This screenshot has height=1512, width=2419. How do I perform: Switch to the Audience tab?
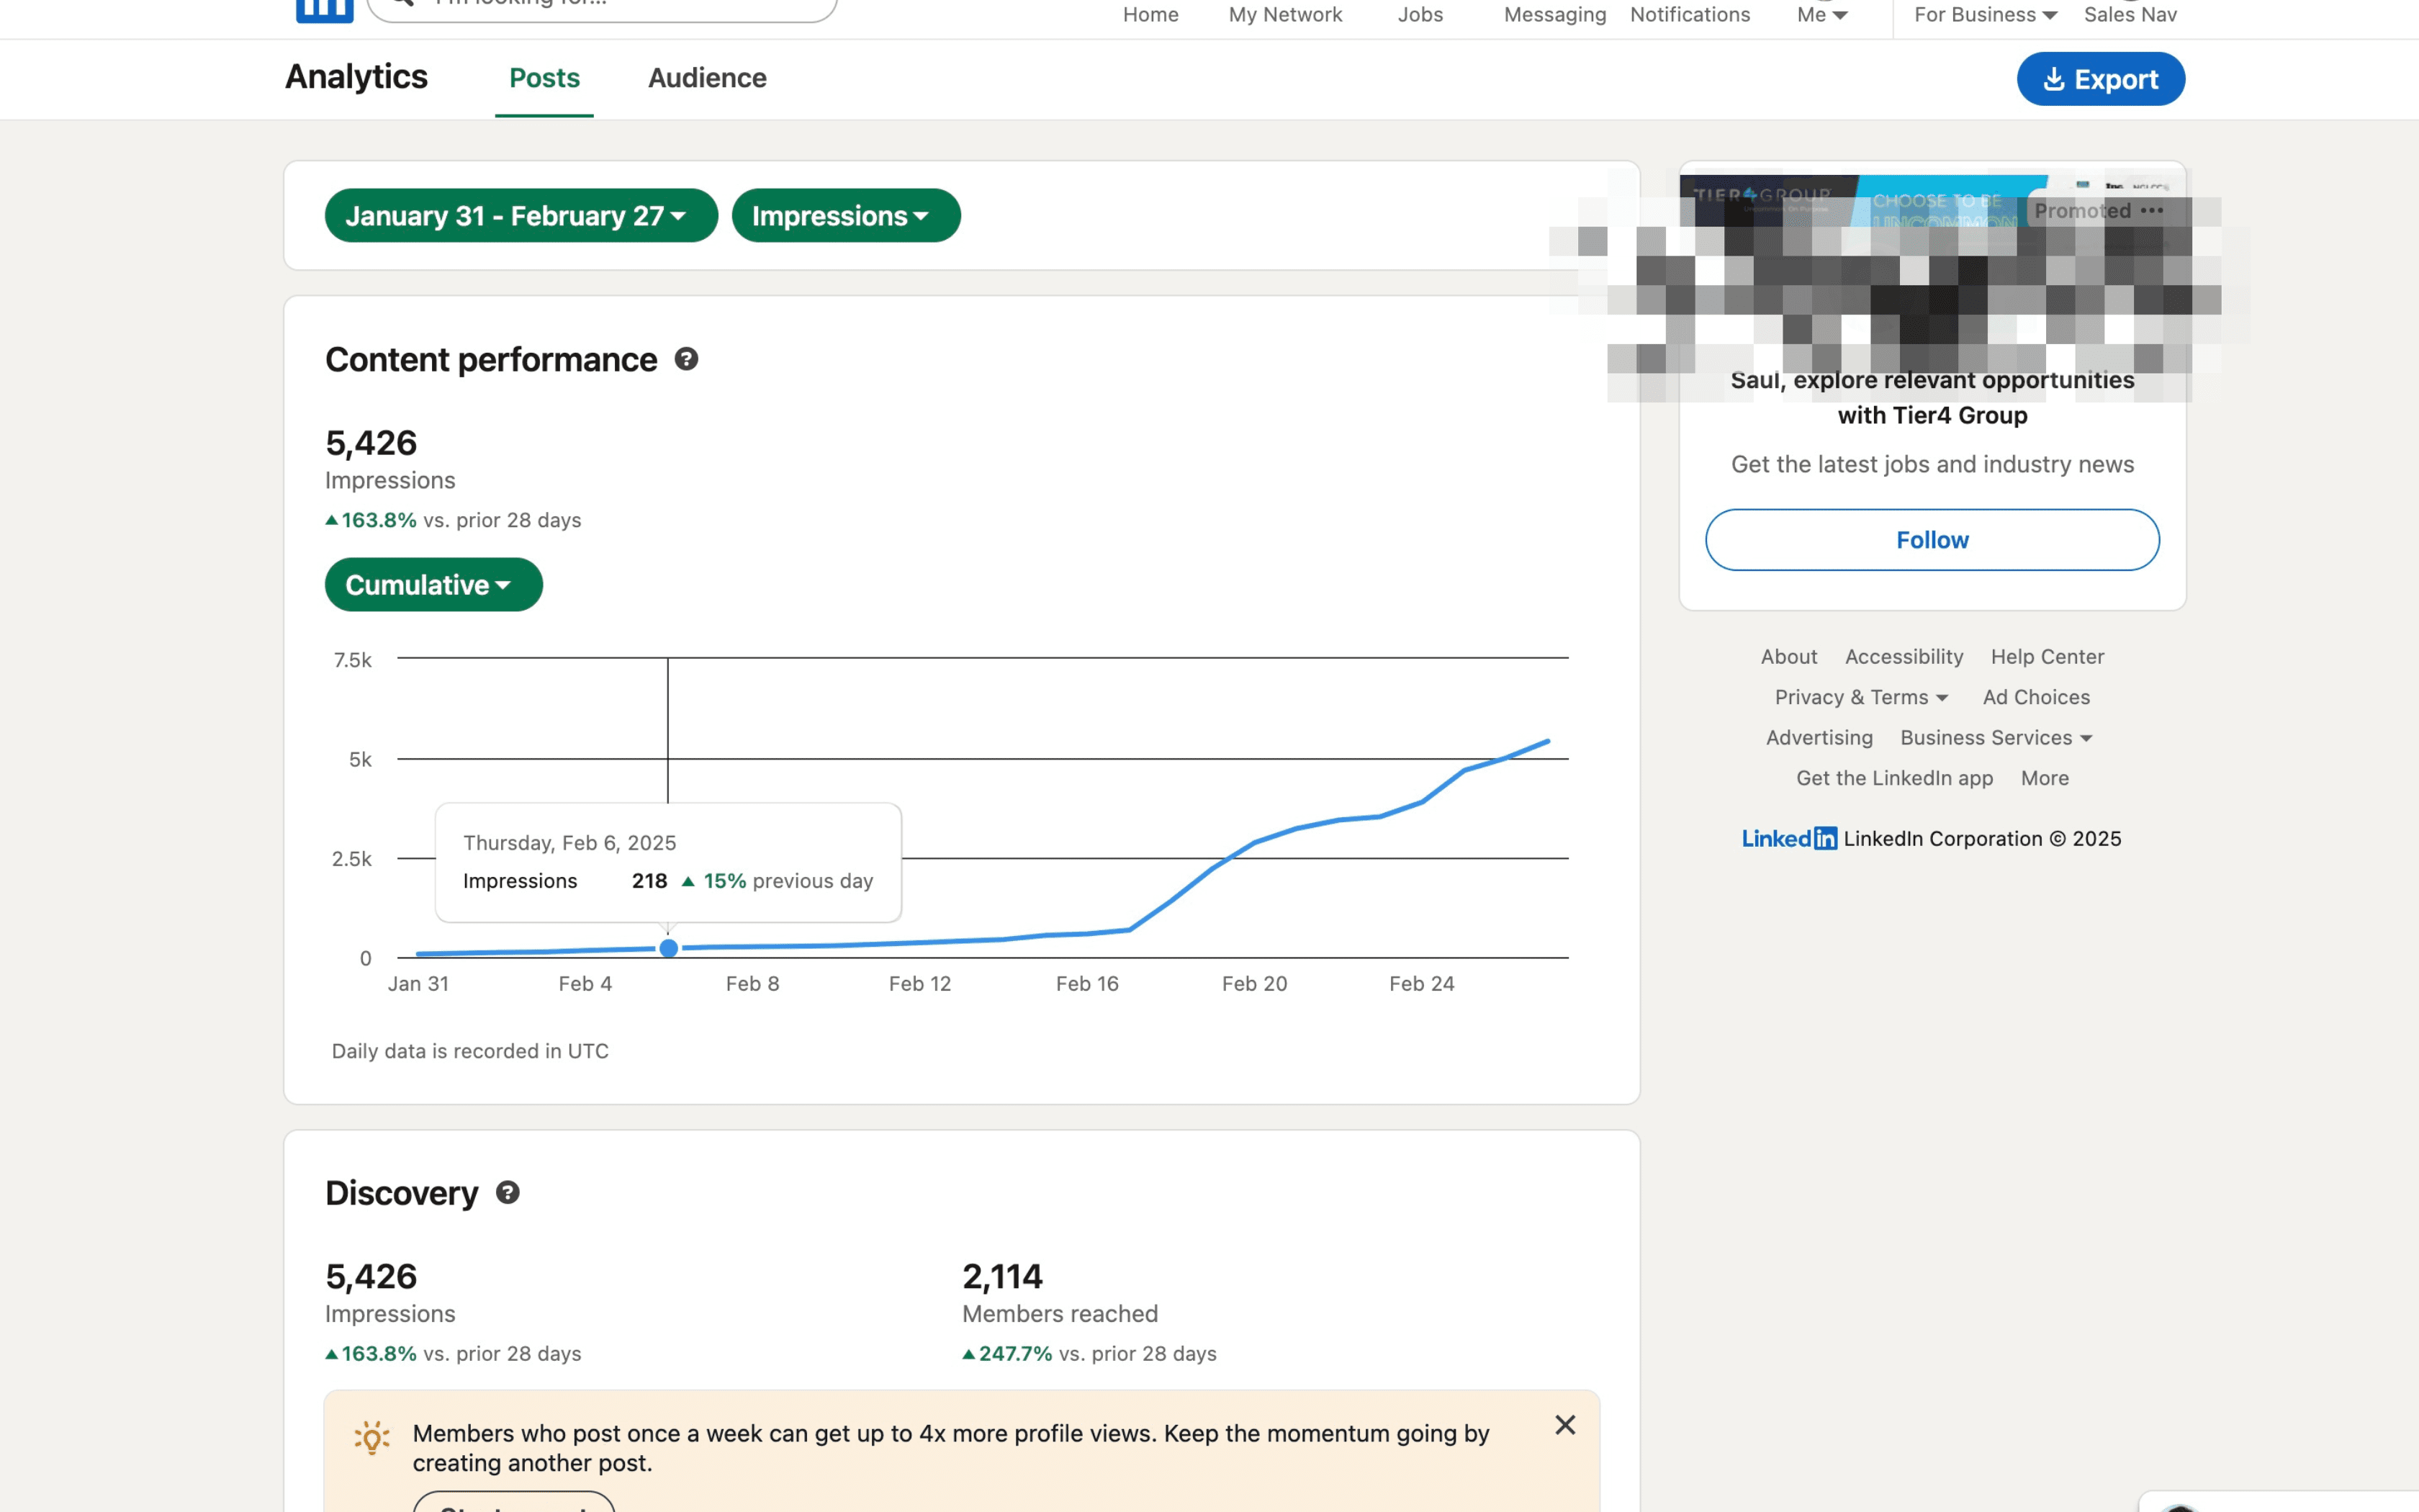tap(707, 78)
